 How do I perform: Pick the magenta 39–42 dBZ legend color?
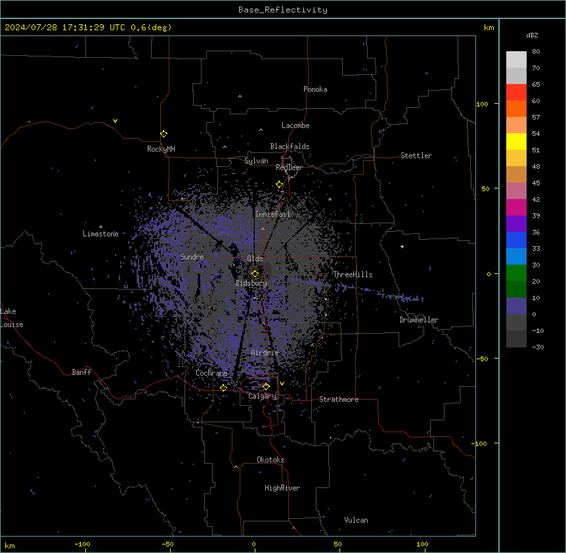point(516,207)
